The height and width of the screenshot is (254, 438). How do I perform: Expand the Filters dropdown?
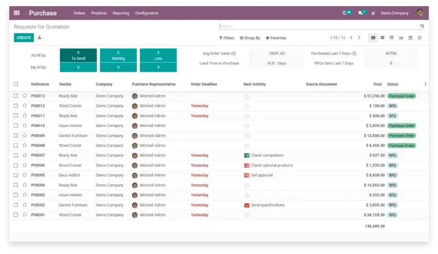tap(227, 38)
